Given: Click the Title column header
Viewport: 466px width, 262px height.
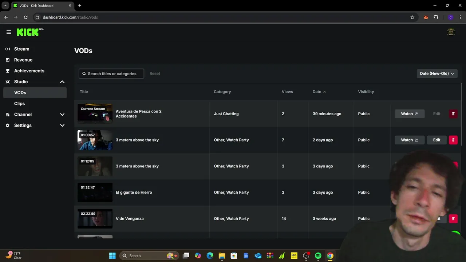Looking at the screenshot, I should pyautogui.click(x=84, y=92).
